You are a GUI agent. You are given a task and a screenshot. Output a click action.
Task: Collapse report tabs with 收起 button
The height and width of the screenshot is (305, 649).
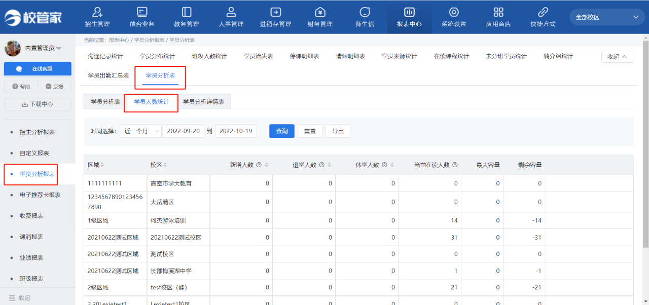(617, 57)
